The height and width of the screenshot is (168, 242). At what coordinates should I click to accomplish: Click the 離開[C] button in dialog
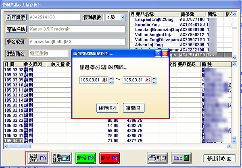click(x=134, y=107)
